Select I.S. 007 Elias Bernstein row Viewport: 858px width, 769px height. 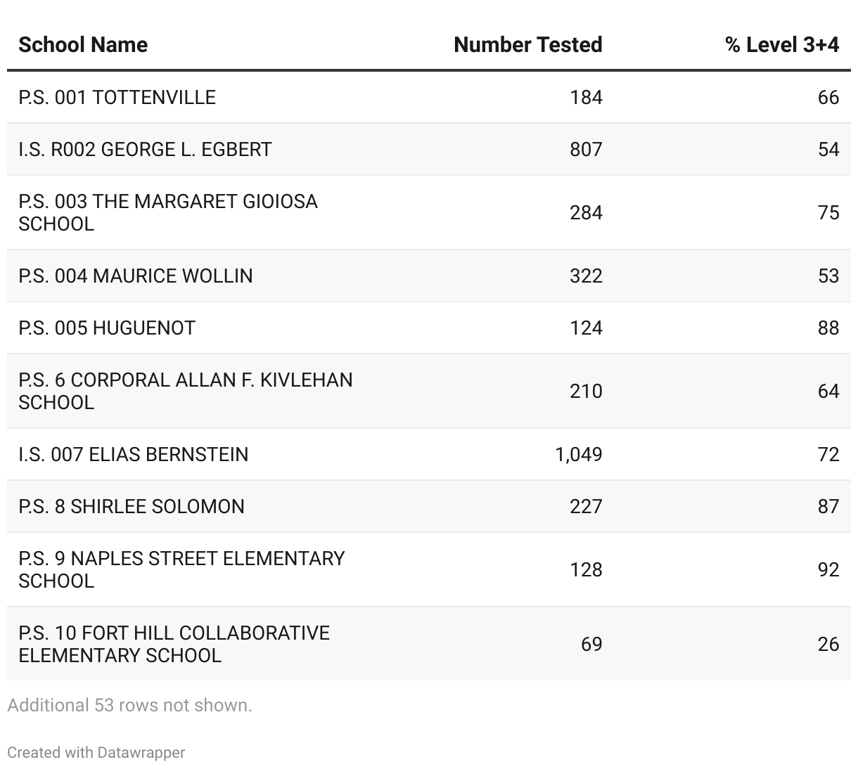pyautogui.click(x=134, y=454)
